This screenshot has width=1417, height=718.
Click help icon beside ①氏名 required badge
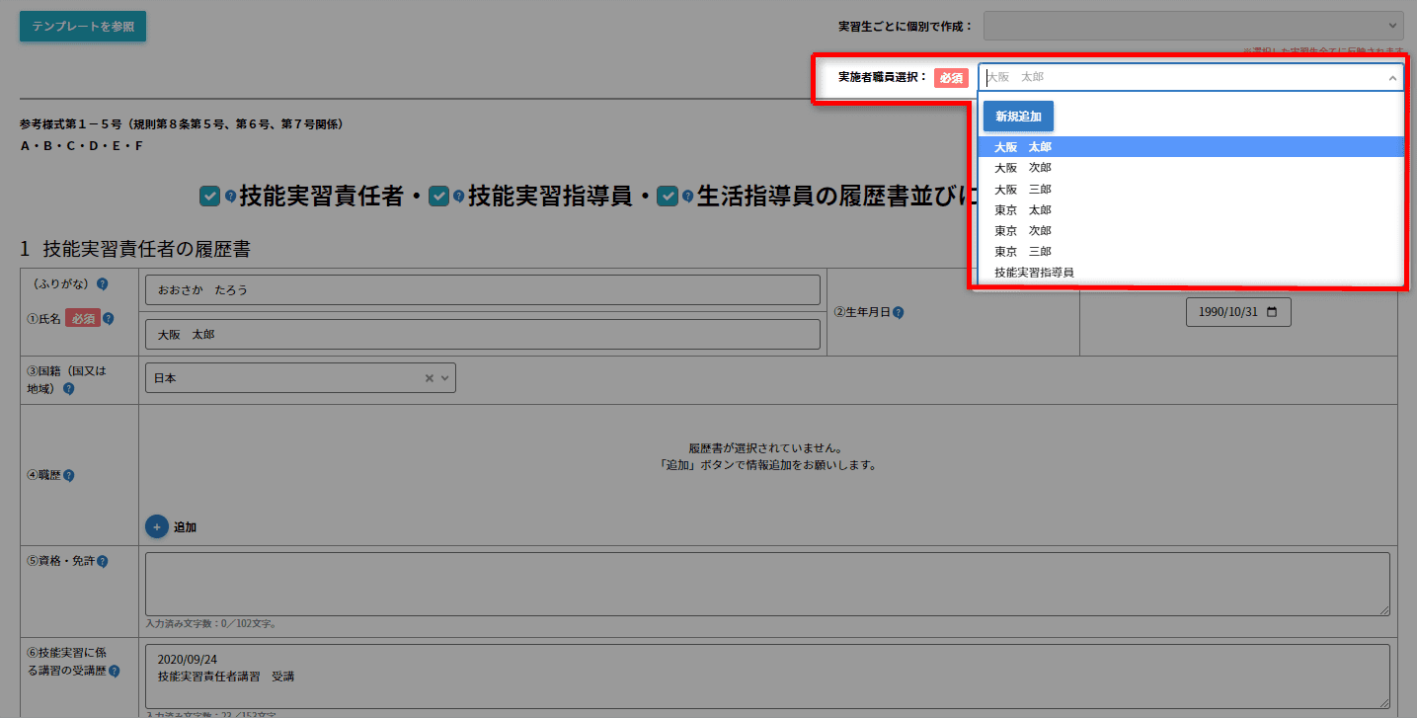coord(109,319)
